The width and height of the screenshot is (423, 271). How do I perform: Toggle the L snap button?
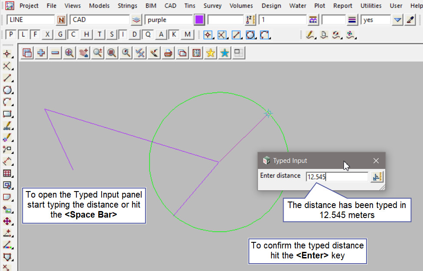(x=23, y=35)
